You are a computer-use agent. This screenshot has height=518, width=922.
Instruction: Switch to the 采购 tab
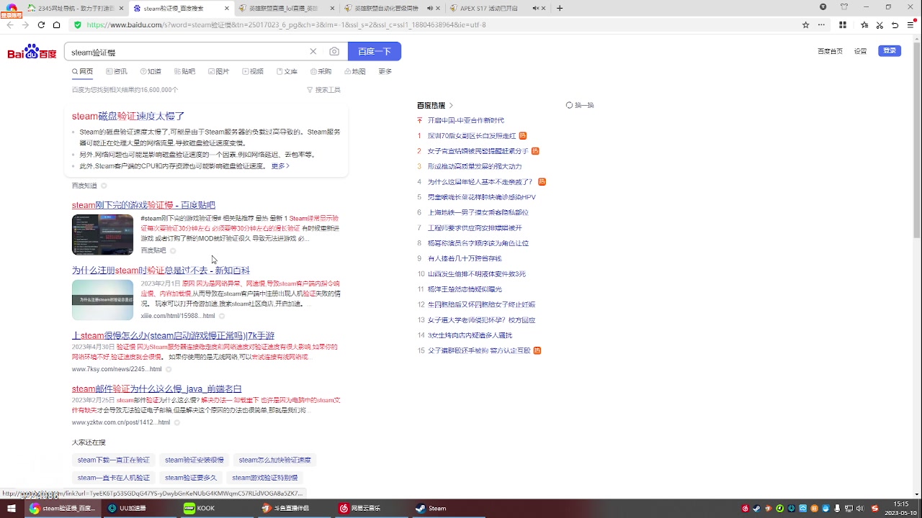tap(321, 71)
